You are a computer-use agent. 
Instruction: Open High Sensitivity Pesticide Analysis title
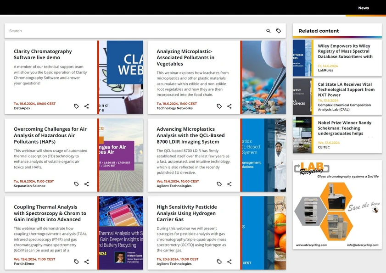click(x=187, y=213)
